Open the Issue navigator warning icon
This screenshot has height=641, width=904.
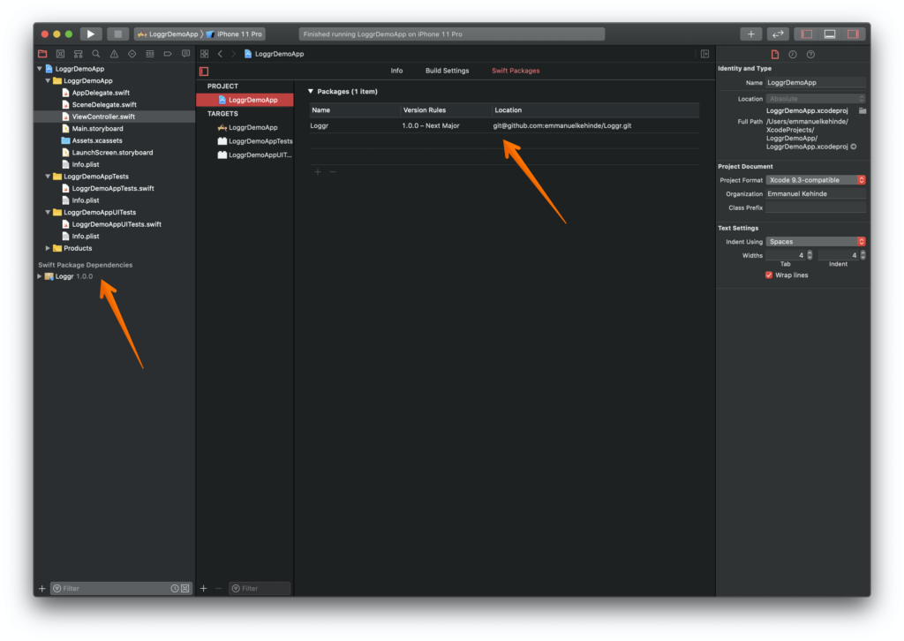(x=114, y=54)
